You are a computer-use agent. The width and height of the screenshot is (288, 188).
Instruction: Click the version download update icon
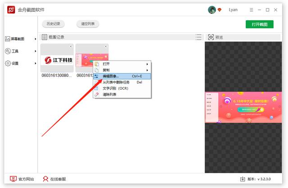pyautogui.click(x=243, y=179)
